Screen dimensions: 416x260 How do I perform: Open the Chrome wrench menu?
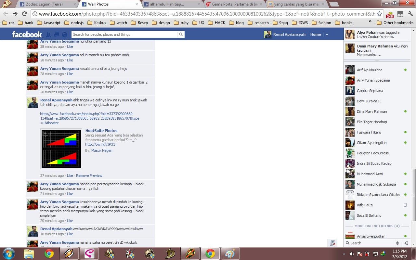coord(410,14)
